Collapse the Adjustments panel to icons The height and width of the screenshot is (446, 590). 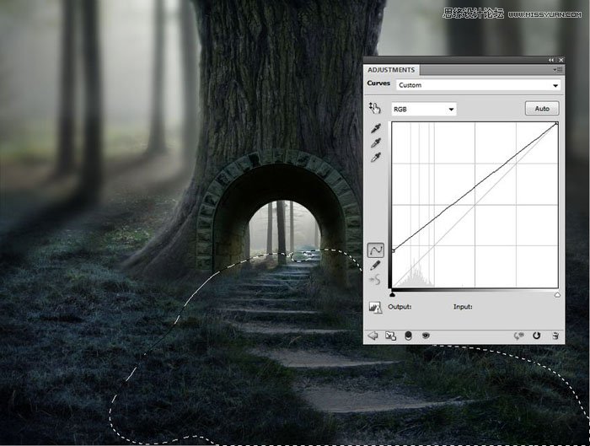coord(551,60)
